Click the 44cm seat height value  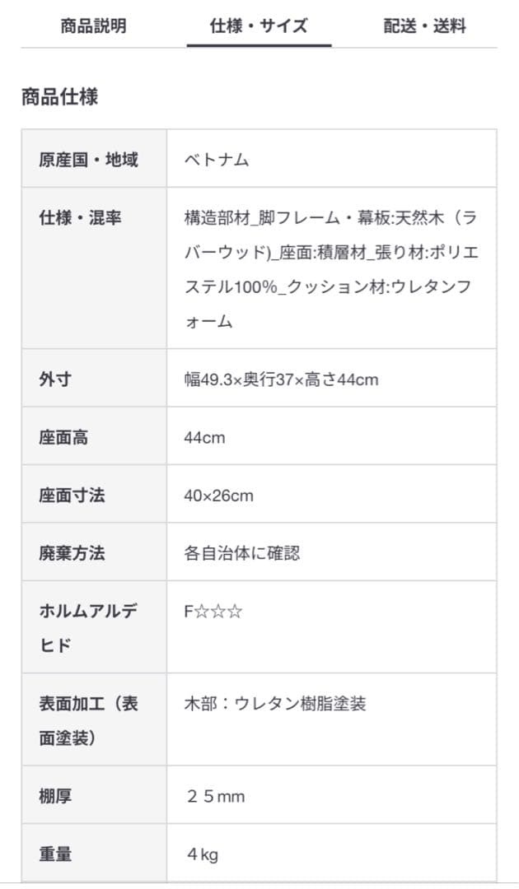(x=203, y=436)
